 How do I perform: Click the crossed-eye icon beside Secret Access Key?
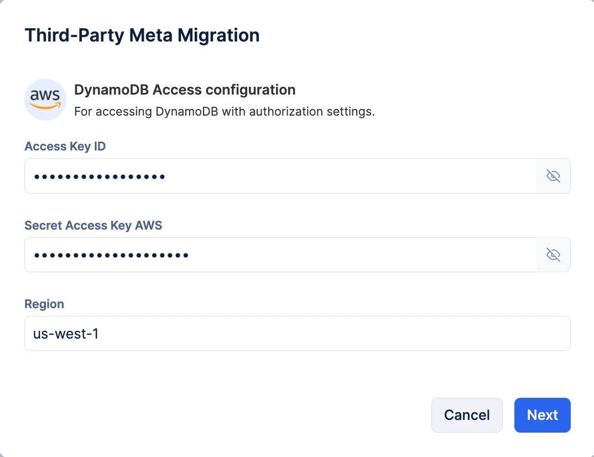553,255
